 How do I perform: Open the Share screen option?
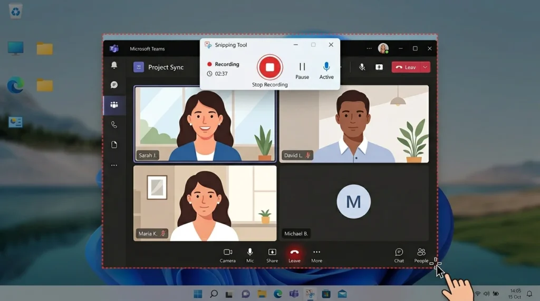(272, 255)
